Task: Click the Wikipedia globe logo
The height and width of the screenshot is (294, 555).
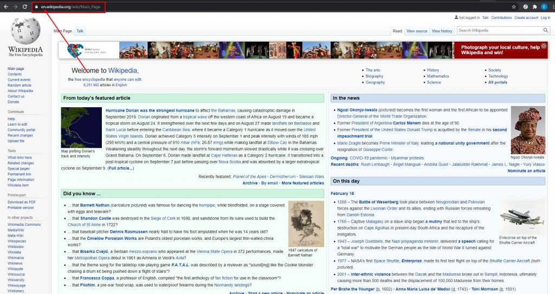Action: (x=25, y=31)
